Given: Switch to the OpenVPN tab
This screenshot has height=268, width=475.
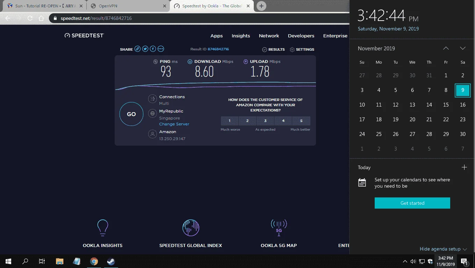Looking at the screenshot, I should (128, 6).
